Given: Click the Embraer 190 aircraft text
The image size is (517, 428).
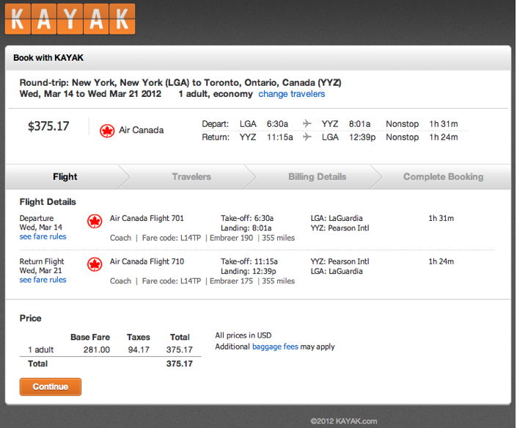Looking at the screenshot, I should click(232, 238).
